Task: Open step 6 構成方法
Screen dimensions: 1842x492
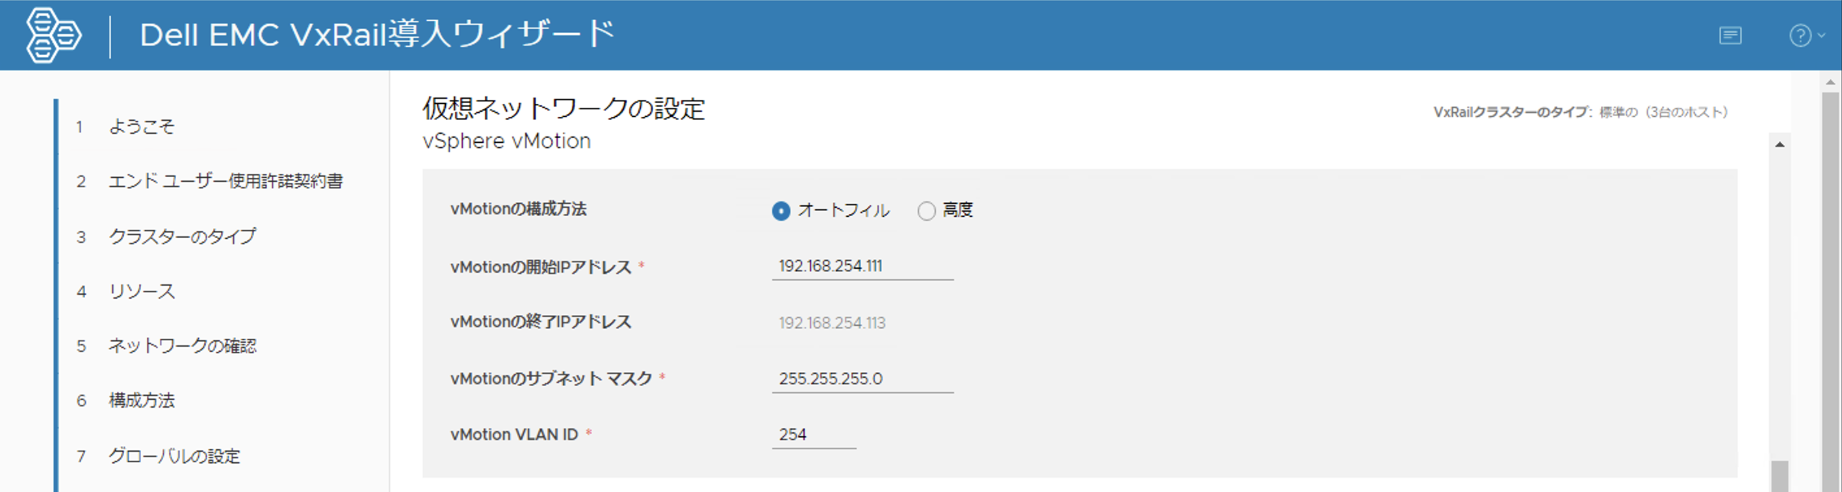Action: click(x=142, y=400)
